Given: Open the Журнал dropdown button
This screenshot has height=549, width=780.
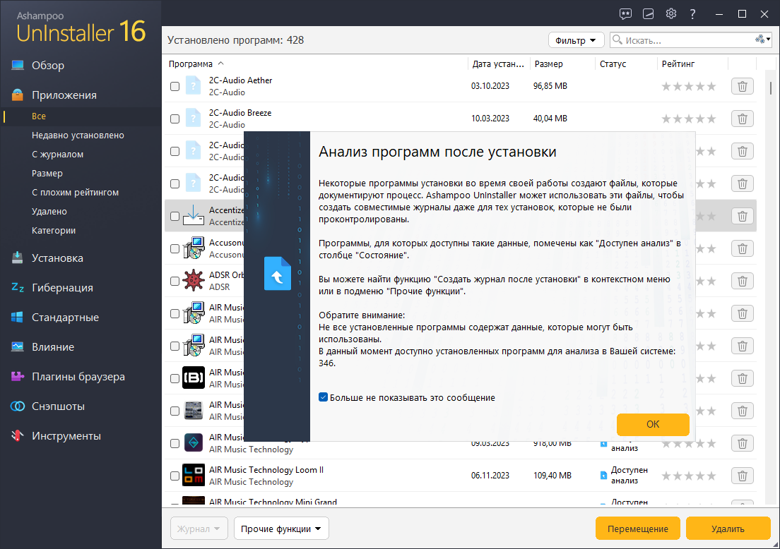Looking at the screenshot, I should [199, 529].
